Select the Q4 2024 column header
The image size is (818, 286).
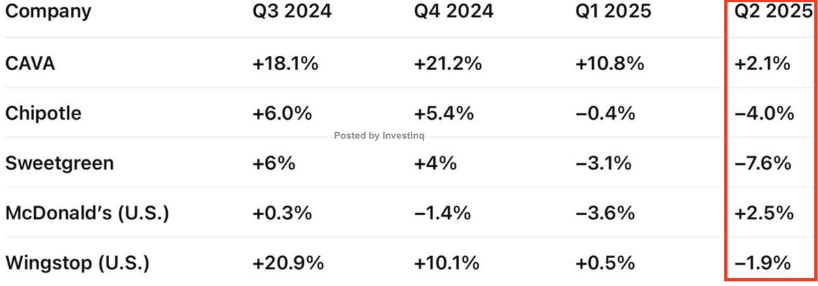(453, 12)
